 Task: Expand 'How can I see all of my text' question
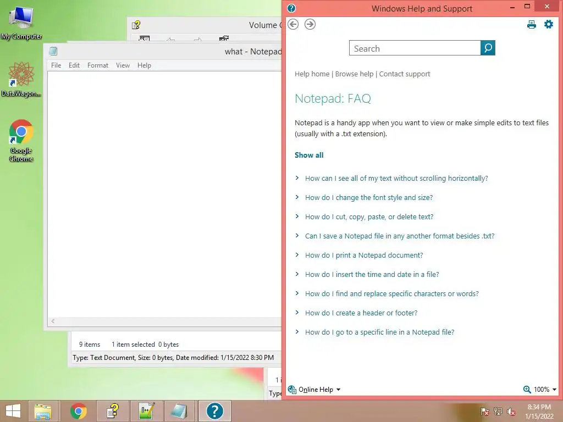coord(396,179)
